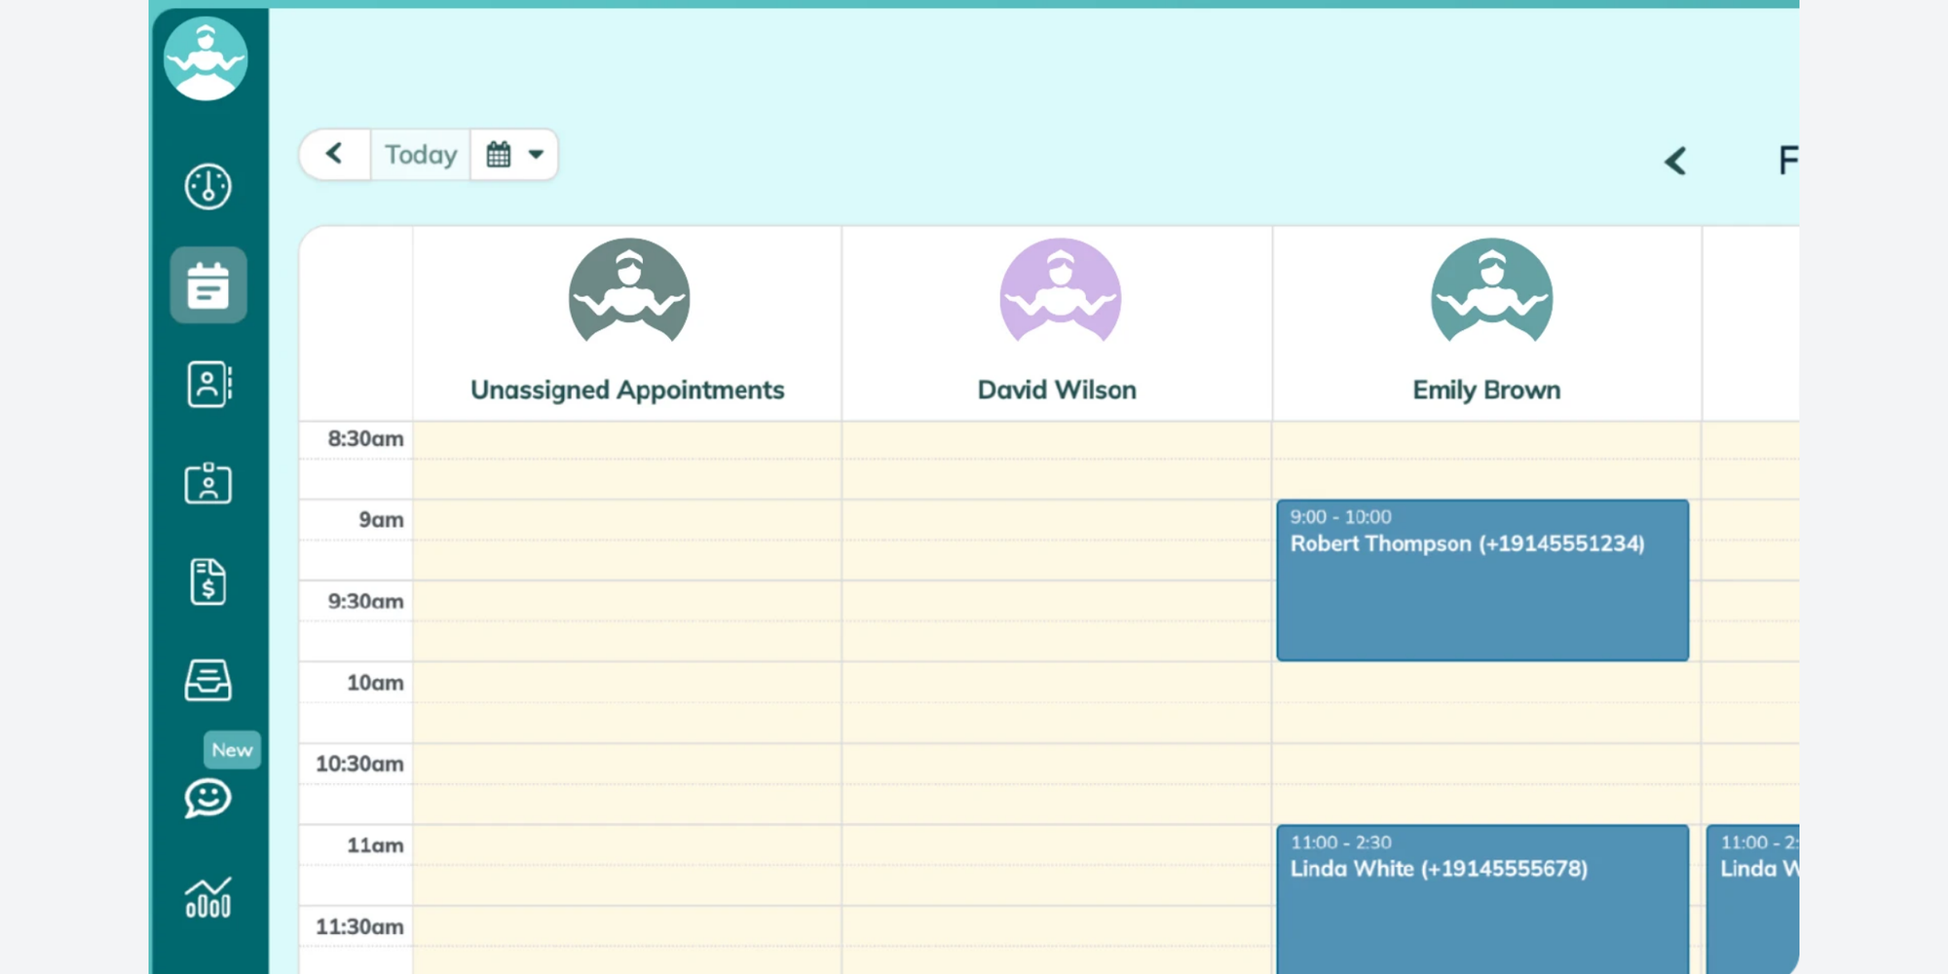This screenshot has height=974, width=1948.
Task: Open the calendar date picker dropdown
Action: pyautogui.click(x=514, y=154)
